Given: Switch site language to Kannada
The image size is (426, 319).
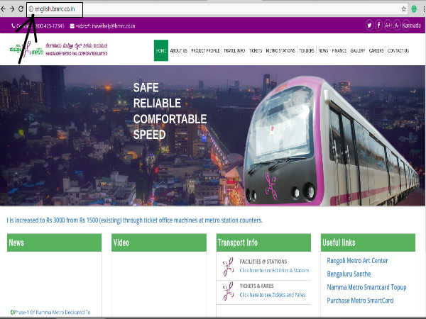Looking at the screenshot, I should click(x=411, y=26).
